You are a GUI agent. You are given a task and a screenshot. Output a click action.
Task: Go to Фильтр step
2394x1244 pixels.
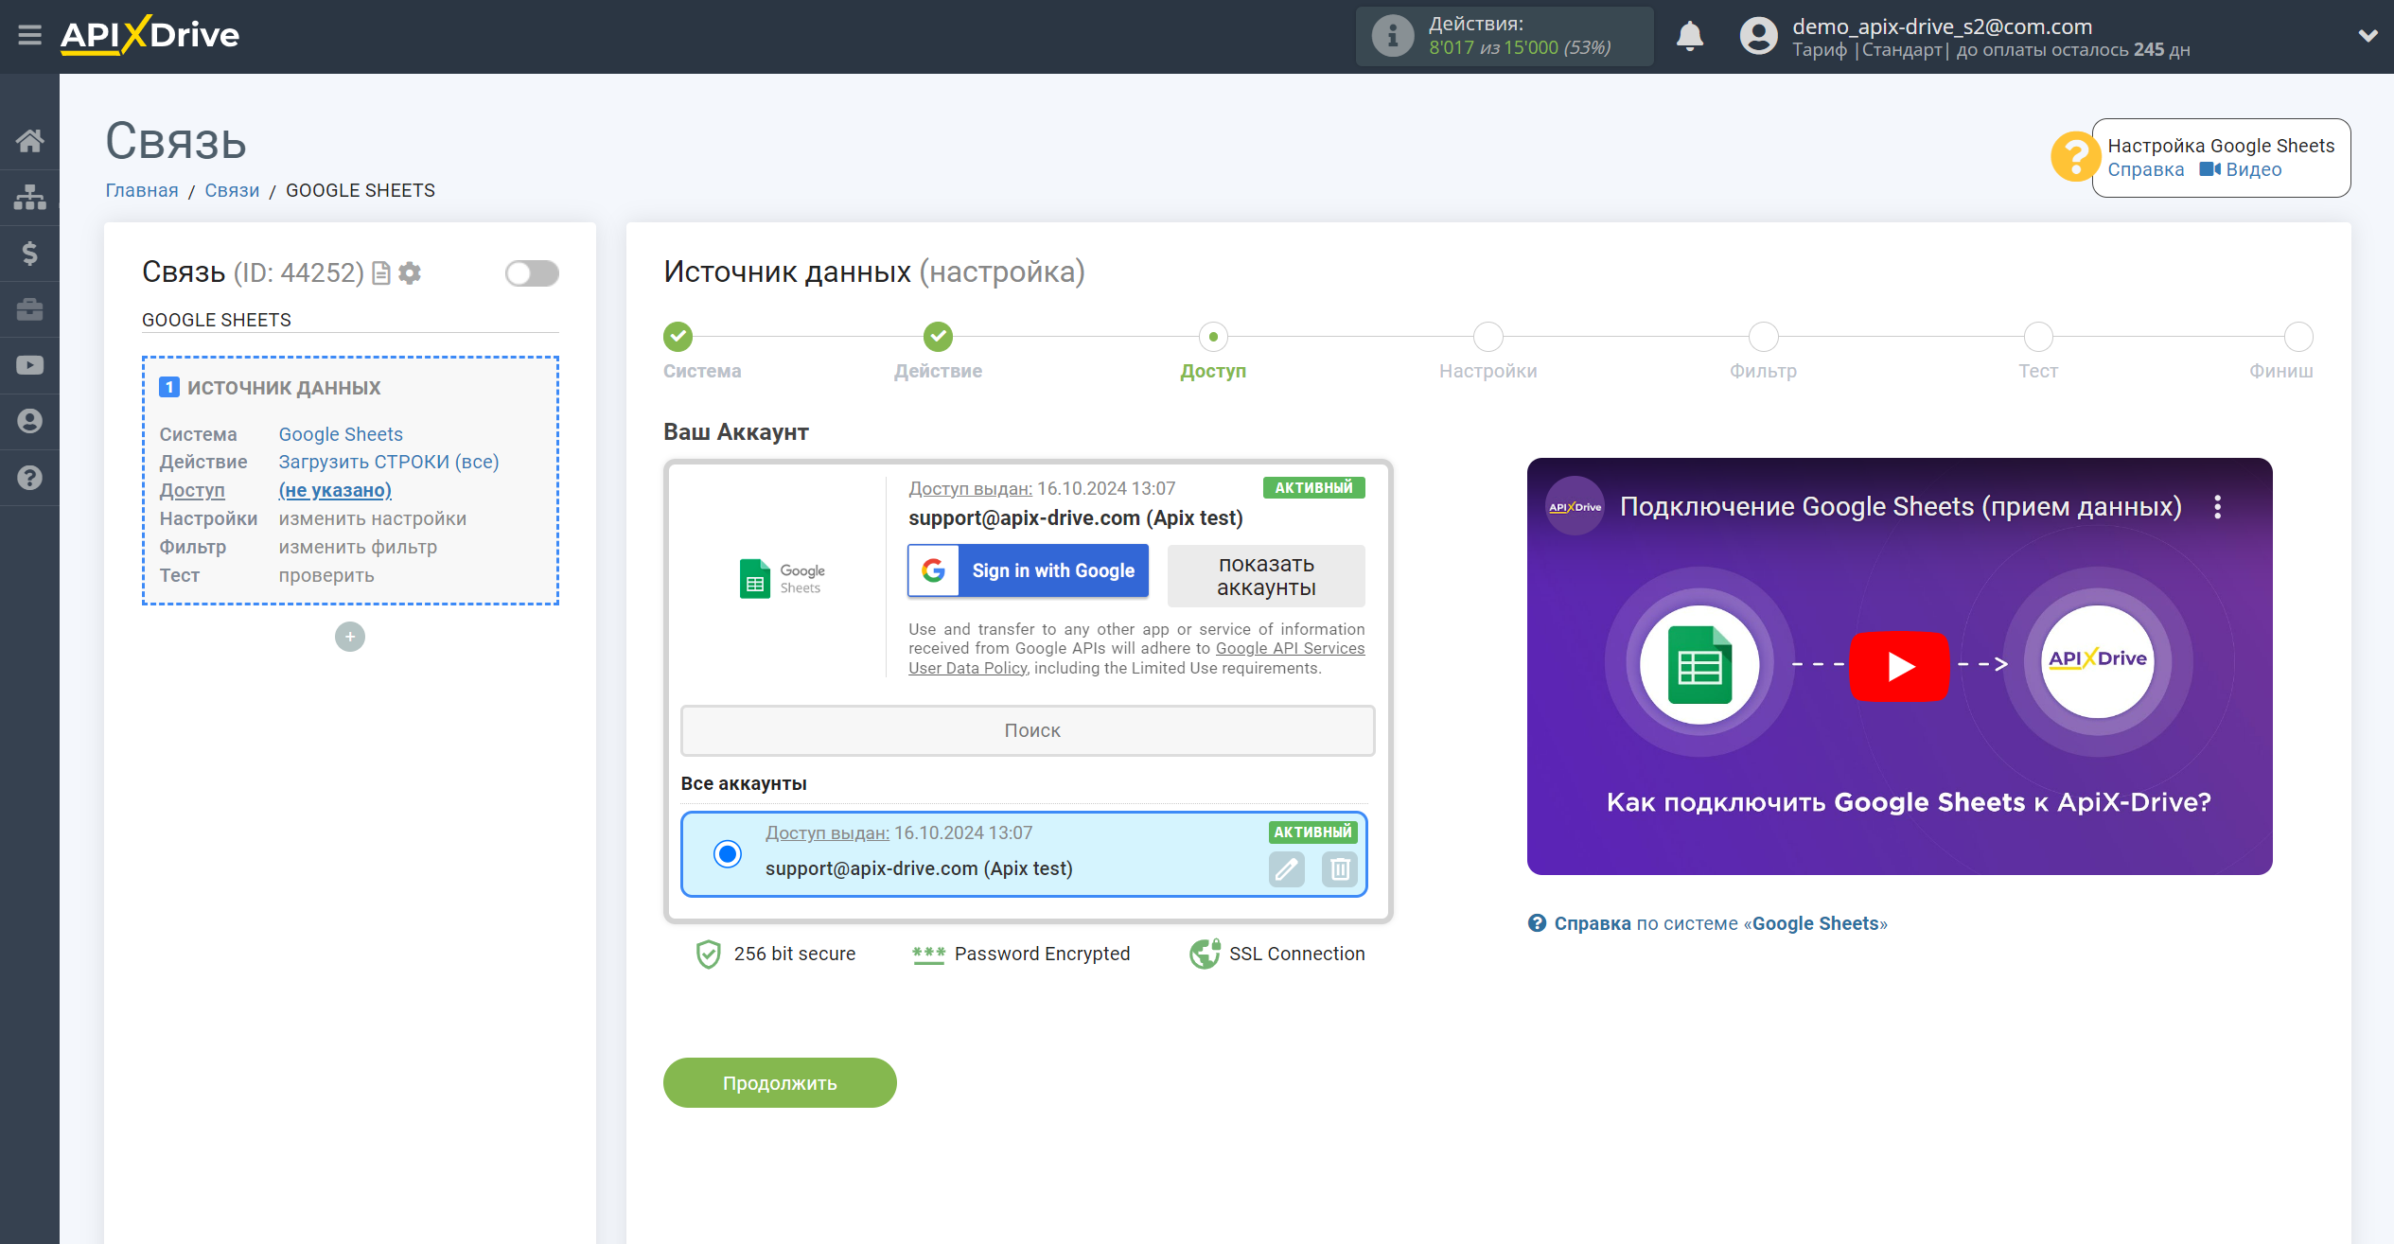[x=1764, y=337]
